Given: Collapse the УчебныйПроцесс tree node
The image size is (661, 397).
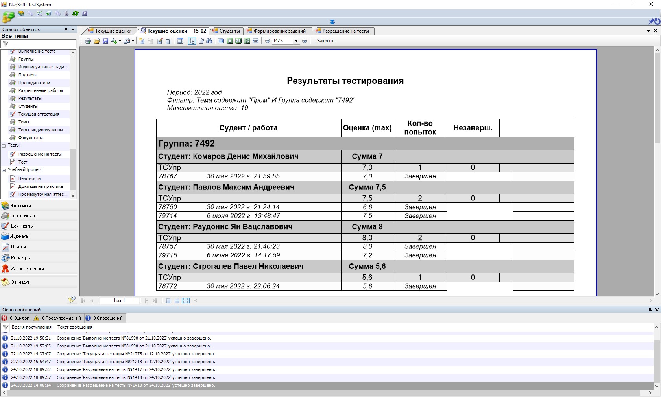Looking at the screenshot, I should coord(4,170).
